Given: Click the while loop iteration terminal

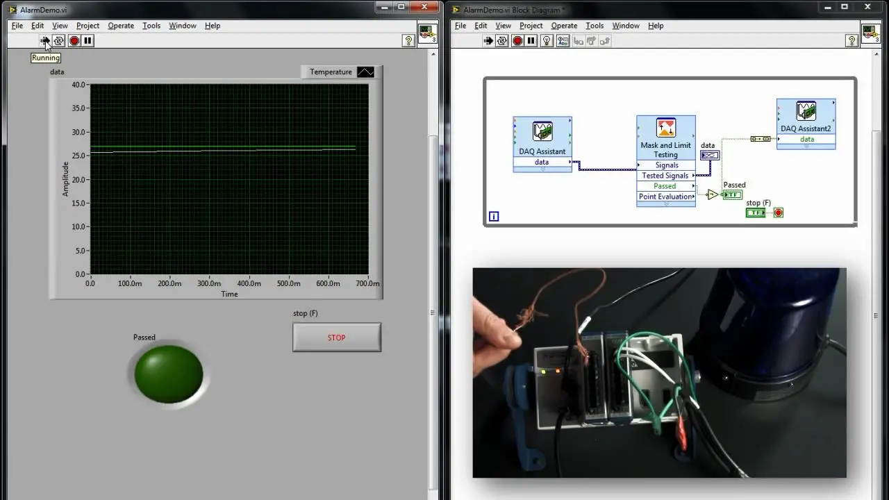Looking at the screenshot, I should (x=494, y=217).
